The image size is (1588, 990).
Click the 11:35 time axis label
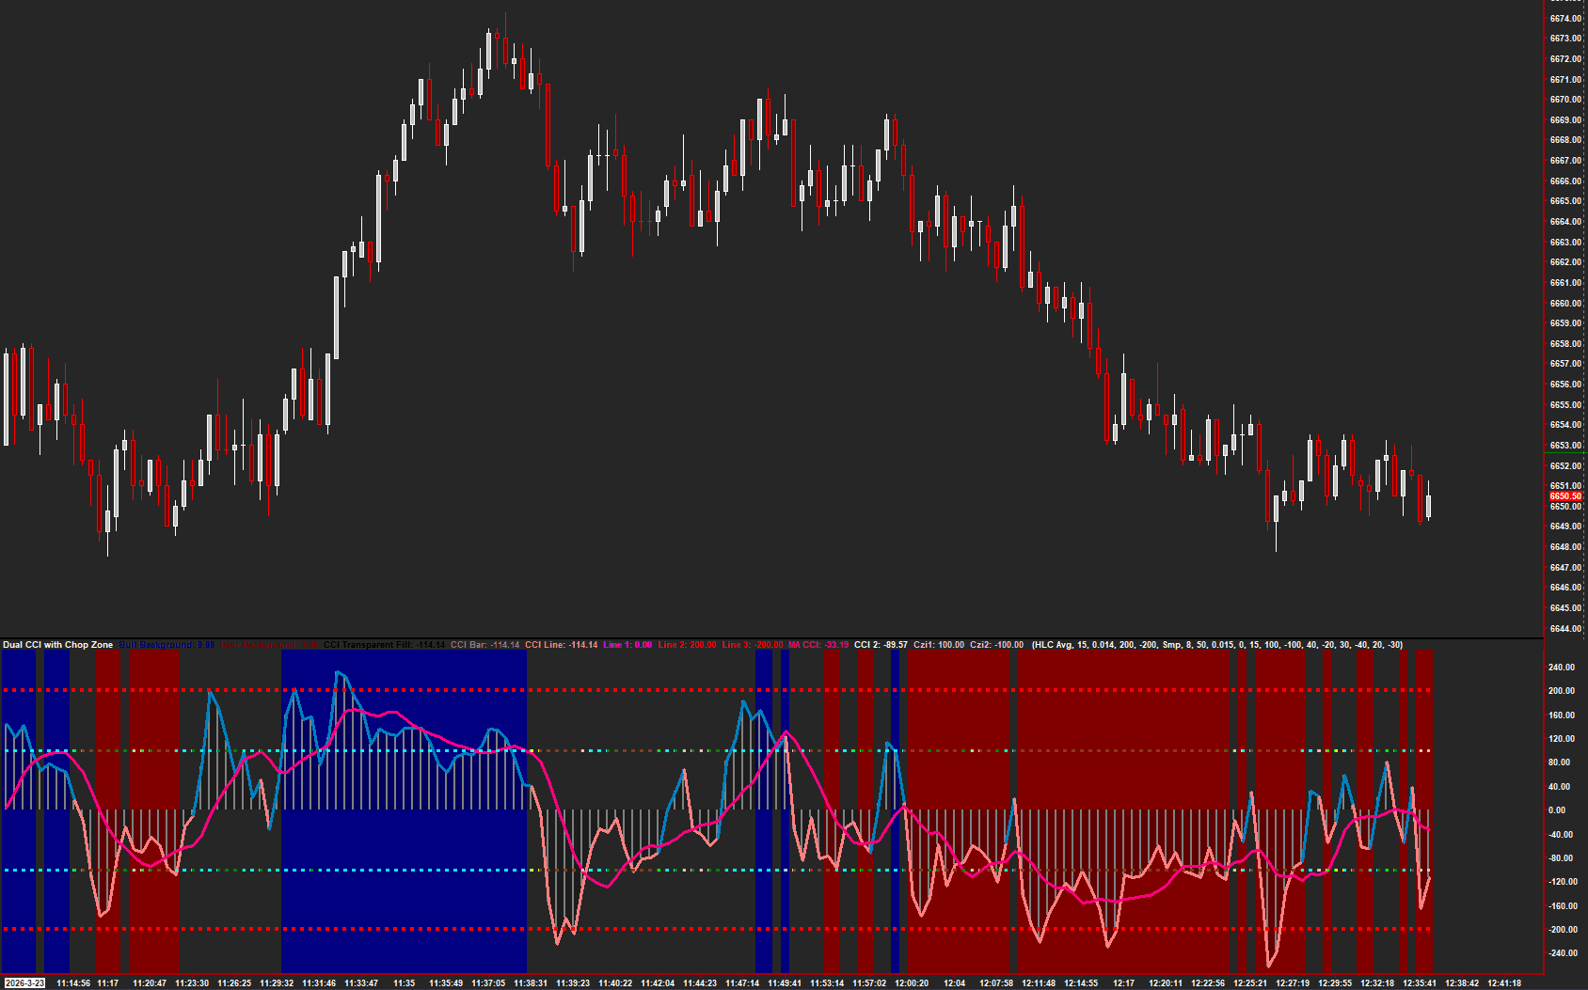click(x=404, y=983)
